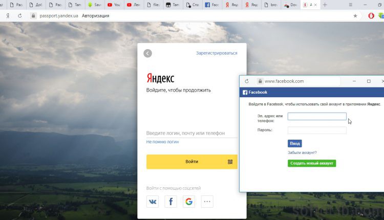Image resolution: width=384 pixels, height=220 pixels.
Task: Focus the Введите логин, почту или телефон field
Action: (x=192, y=133)
